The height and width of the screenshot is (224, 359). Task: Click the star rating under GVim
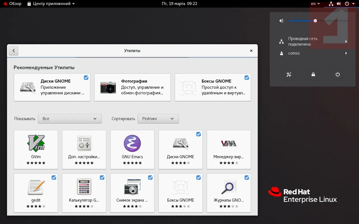pyautogui.click(x=36, y=163)
